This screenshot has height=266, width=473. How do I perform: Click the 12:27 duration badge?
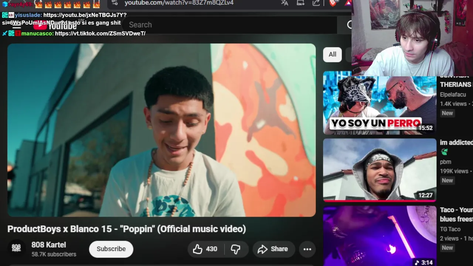click(425, 195)
